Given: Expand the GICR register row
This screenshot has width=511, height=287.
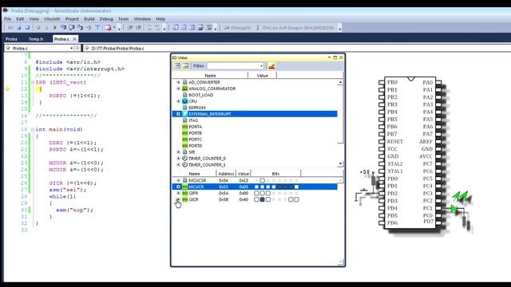Looking at the screenshot, I should [178, 199].
